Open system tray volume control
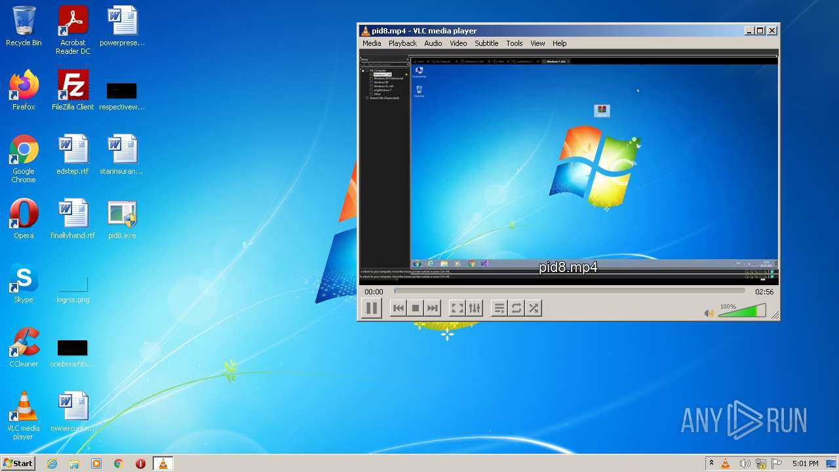 point(745,463)
